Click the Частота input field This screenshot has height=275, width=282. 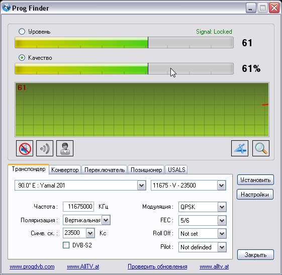pos(78,207)
